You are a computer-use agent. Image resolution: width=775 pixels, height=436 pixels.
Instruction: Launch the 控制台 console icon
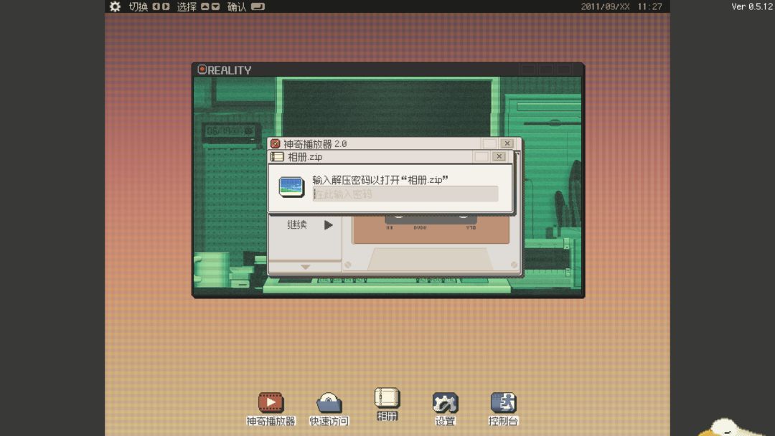tap(503, 403)
